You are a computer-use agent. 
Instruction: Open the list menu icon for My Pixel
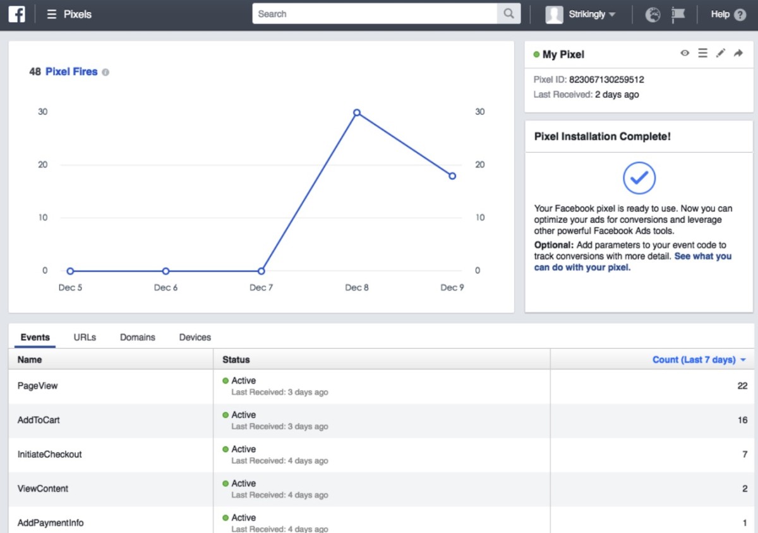[702, 54]
